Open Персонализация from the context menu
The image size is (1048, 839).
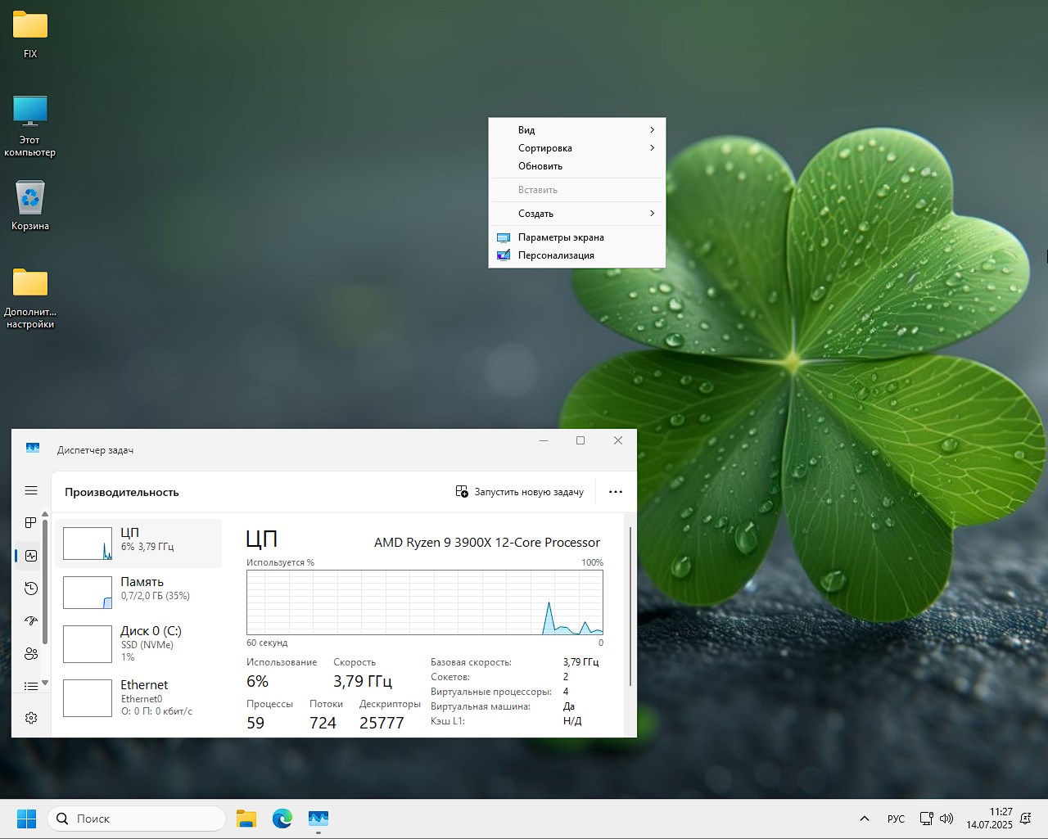point(576,255)
